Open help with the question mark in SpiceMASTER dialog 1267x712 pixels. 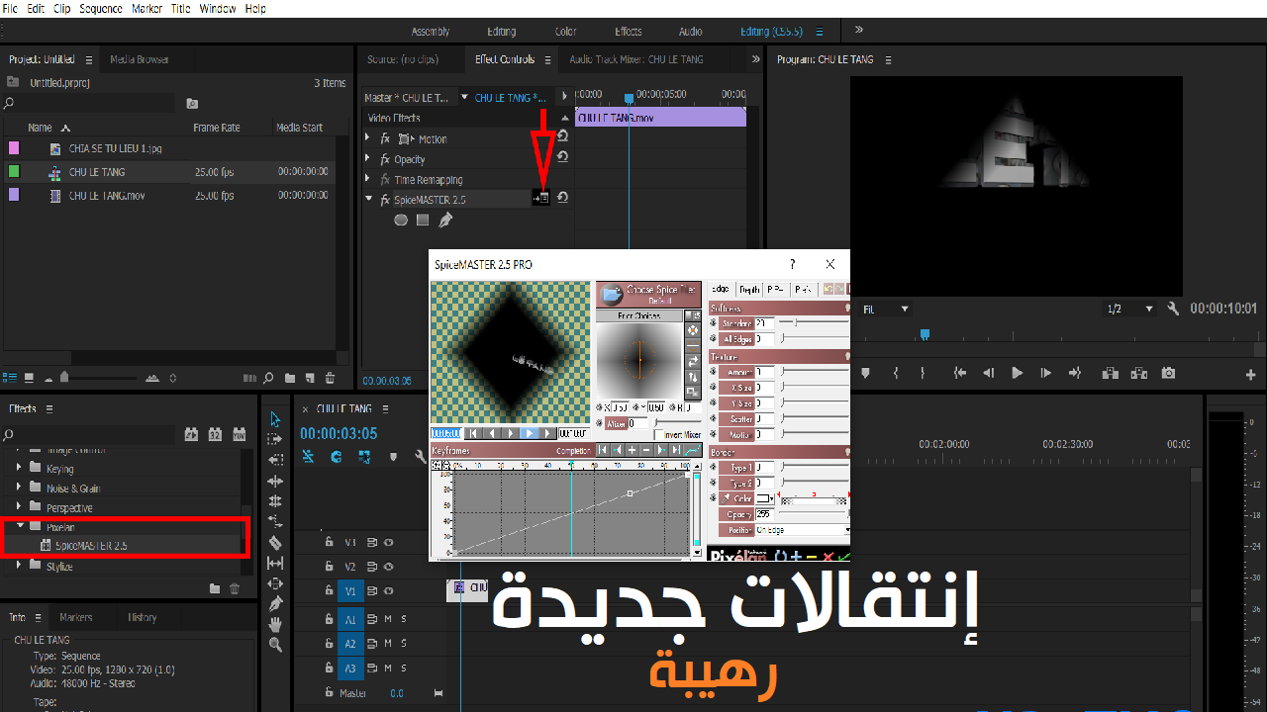[791, 264]
